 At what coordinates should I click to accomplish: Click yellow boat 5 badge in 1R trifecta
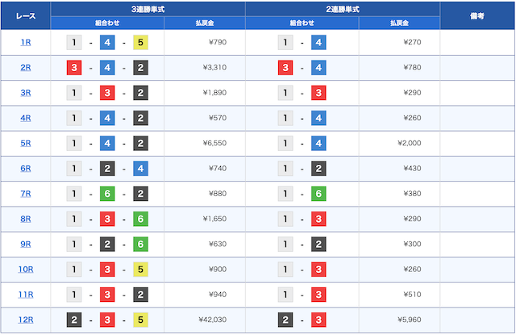point(140,43)
